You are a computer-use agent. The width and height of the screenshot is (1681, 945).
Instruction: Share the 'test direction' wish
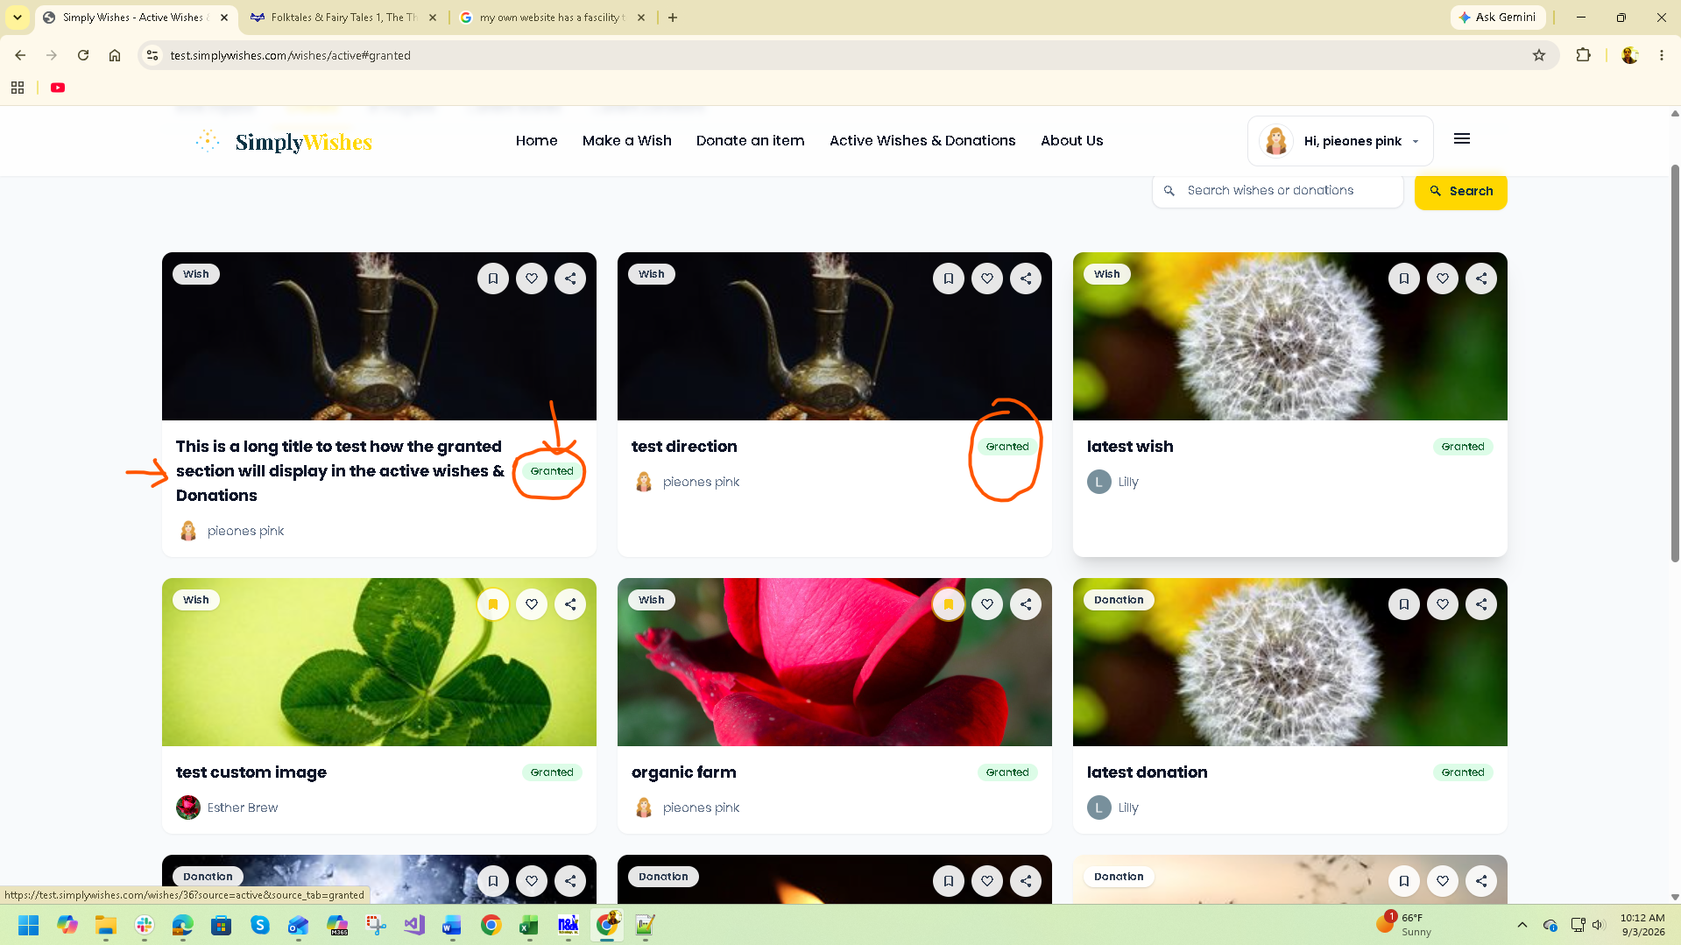tap(1026, 279)
